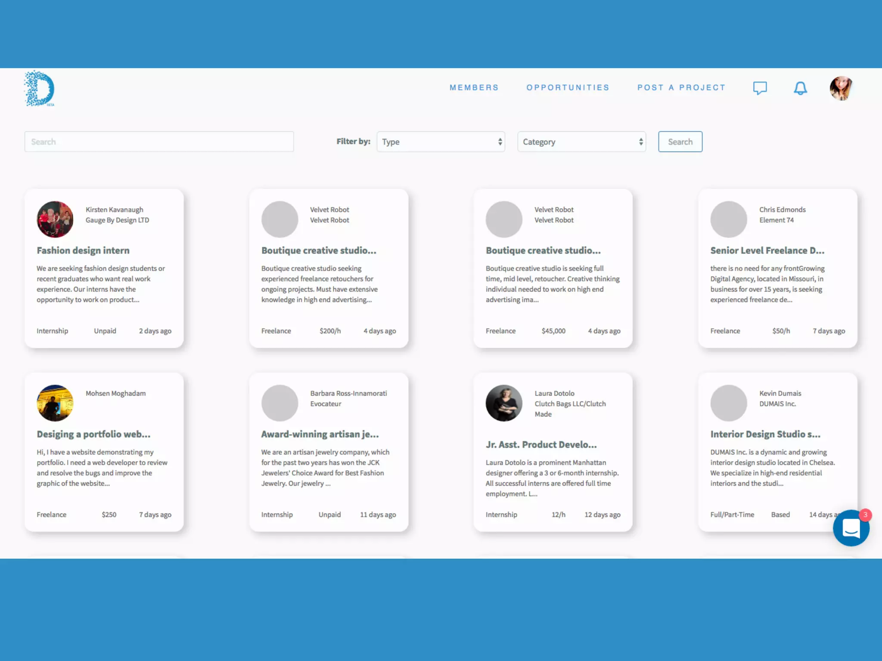Open the Award-winning artisan je... listing
Image resolution: width=882 pixels, height=661 pixels.
(320, 434)
